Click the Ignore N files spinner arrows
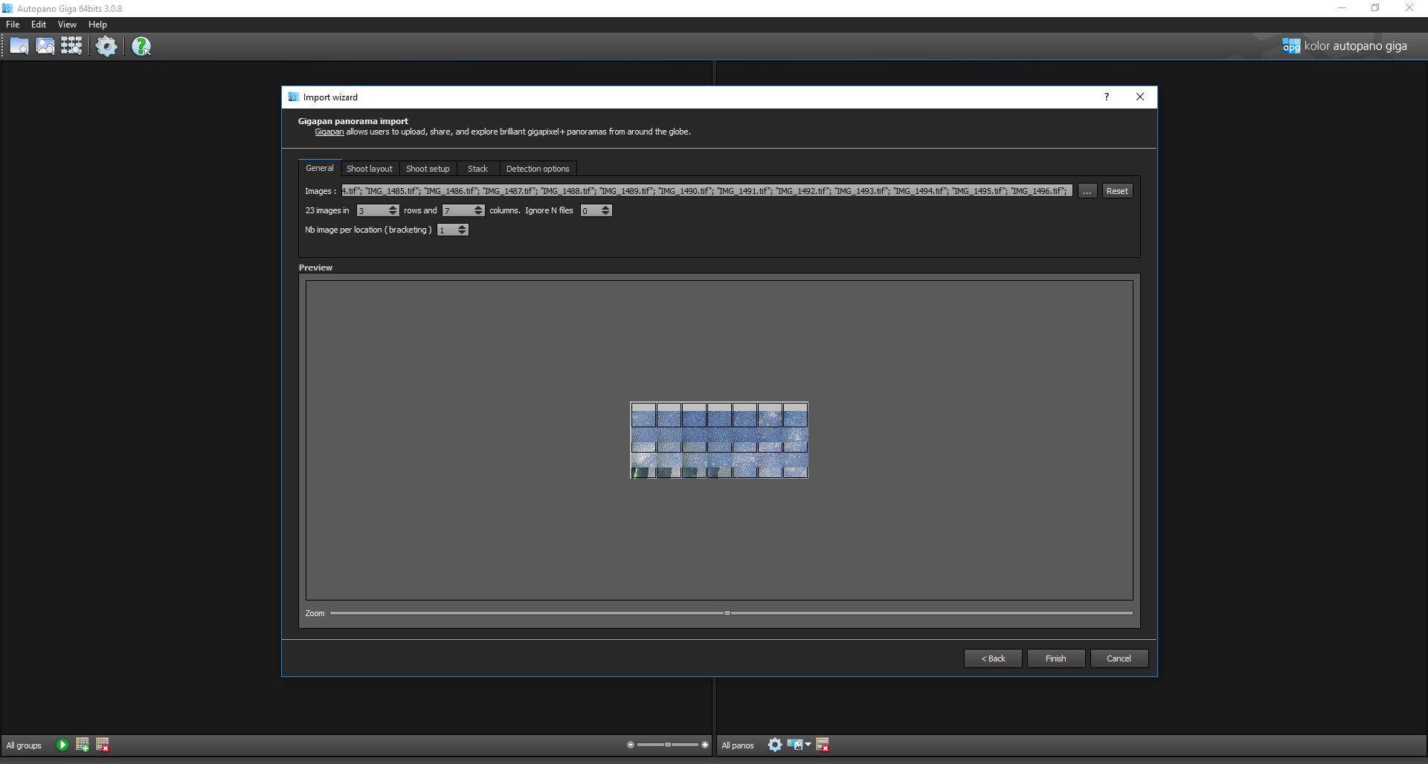The height and width of the screenshot is (764, 1428). tap(605, 210)
